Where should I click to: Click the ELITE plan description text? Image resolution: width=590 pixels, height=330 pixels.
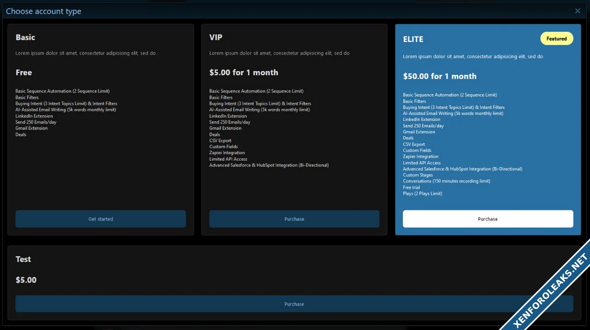473,57
